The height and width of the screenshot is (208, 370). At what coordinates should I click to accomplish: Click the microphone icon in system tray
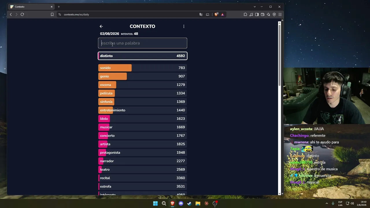point(333,203)
